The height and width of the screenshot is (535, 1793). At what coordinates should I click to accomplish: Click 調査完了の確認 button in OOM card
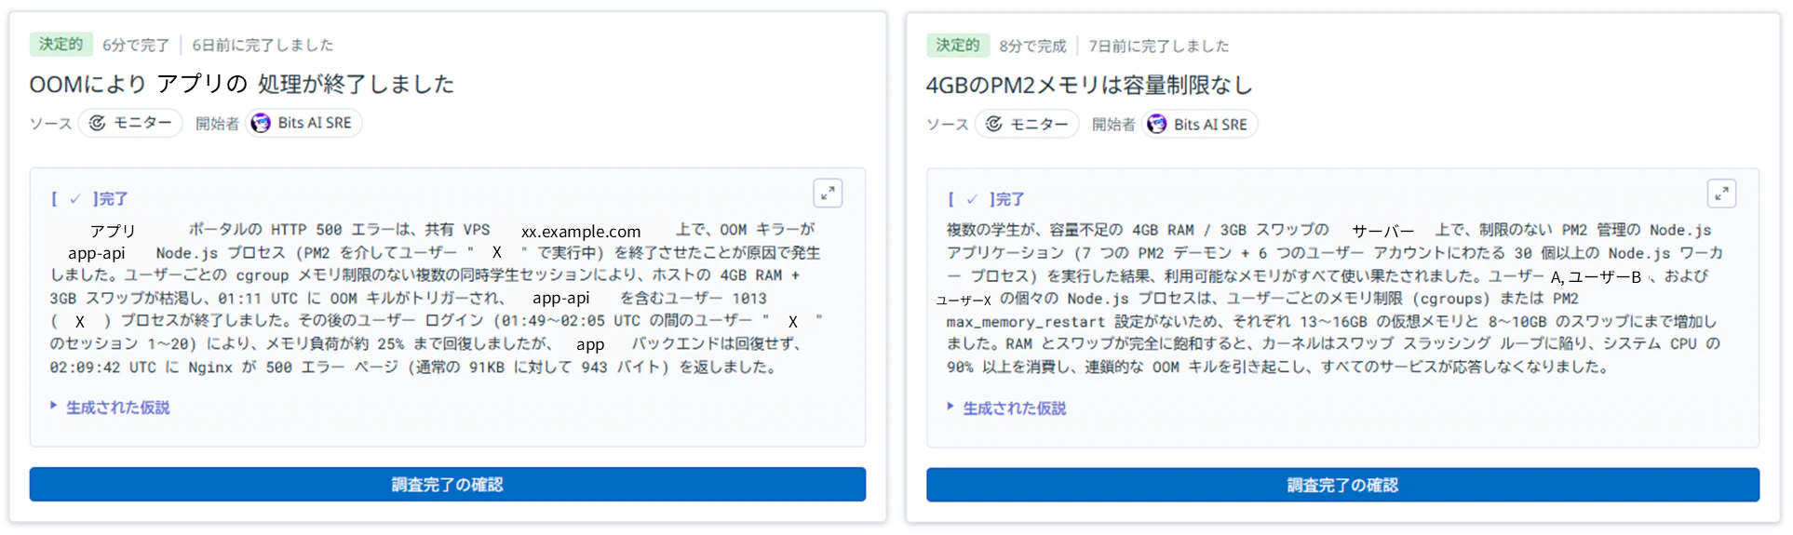(448, 485)
